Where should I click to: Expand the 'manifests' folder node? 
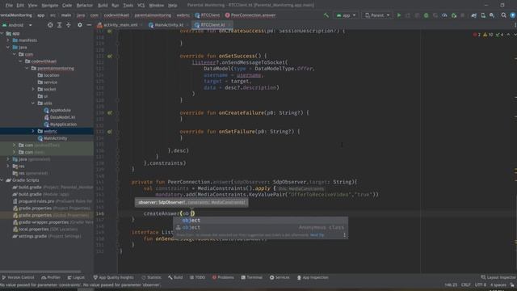tap(8, 40)
